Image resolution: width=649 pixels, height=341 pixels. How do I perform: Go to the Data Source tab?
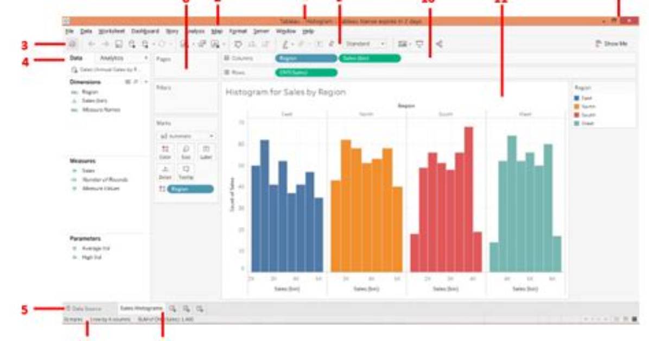coord(84,308)
